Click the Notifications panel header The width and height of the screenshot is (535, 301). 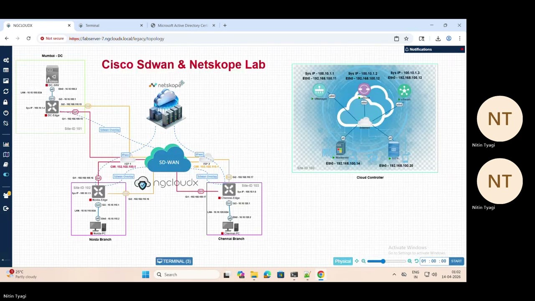(x=434, y=49)
